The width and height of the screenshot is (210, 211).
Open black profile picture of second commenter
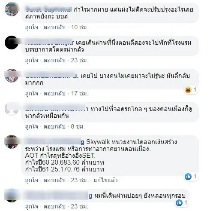pyautogui.click(x=12, y=43)
